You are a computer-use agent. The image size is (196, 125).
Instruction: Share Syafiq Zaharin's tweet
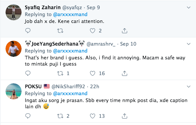click(124, 31)
